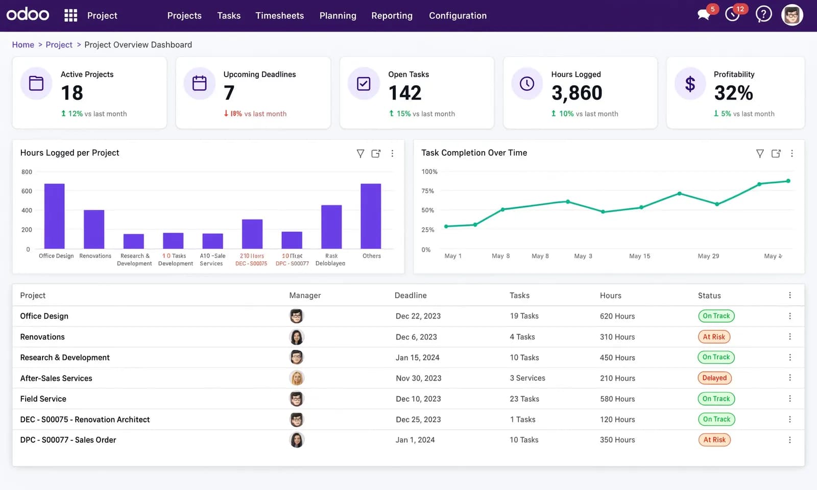Open the apps grid menu icon

pos(70,15)
